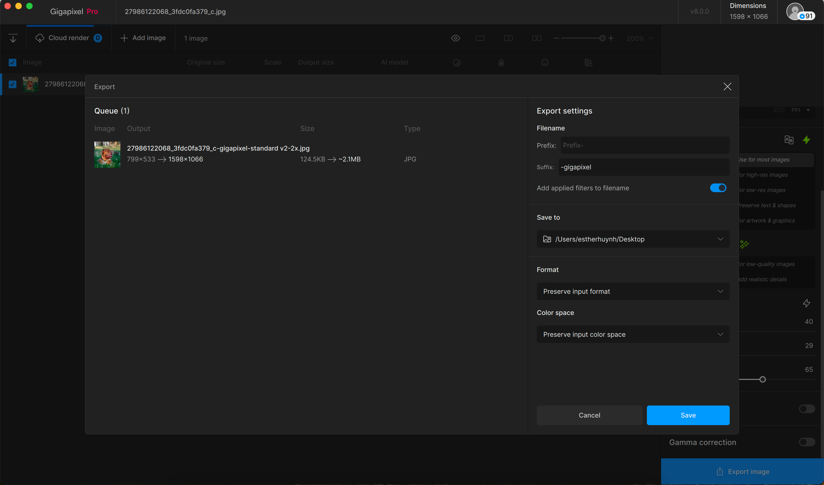The image size is (824, 485).
Task: Toggle the eye preview icon
Action: click(x=455, y=38)
